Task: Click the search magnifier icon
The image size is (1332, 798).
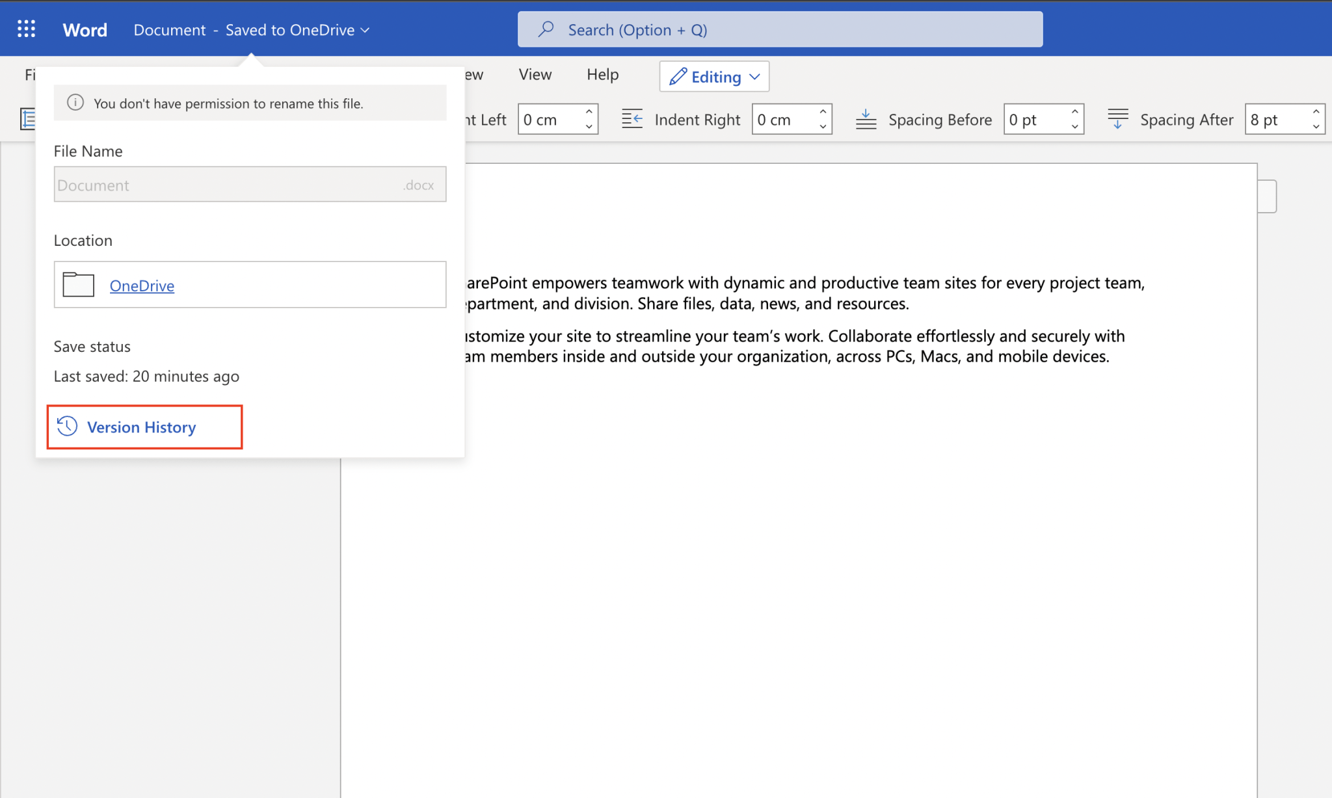Action: click(546, 29)
